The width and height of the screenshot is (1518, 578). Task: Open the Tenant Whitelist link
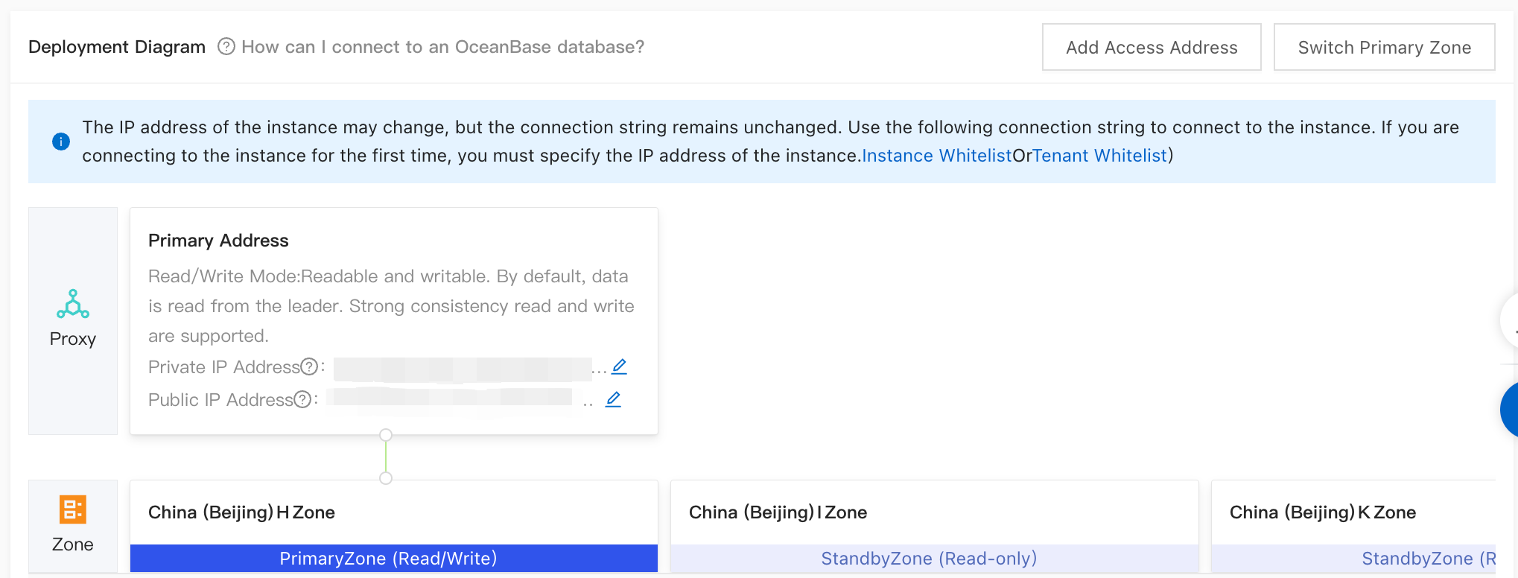1099,156
